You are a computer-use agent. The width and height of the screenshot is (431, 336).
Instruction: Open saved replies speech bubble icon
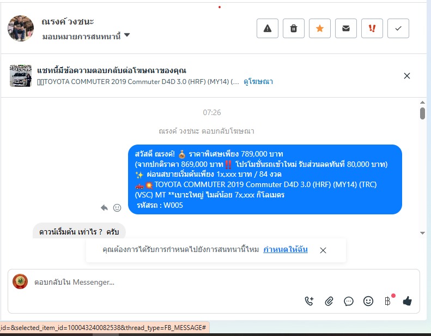point(349,301)
